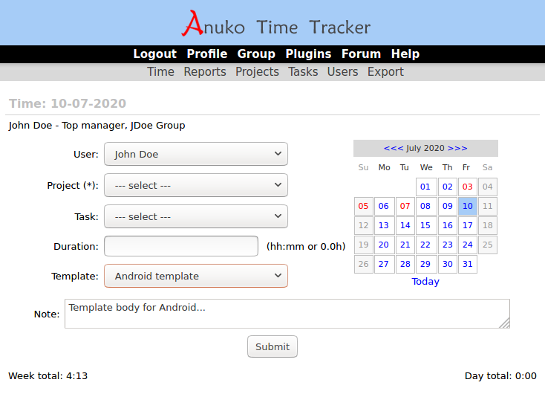This screenshot has height=394, width=545.
Task: Select July 25 in the calendar
Action: [x=488, y=245]
